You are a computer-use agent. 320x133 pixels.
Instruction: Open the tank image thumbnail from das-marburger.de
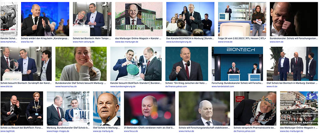tap(299, 108)
